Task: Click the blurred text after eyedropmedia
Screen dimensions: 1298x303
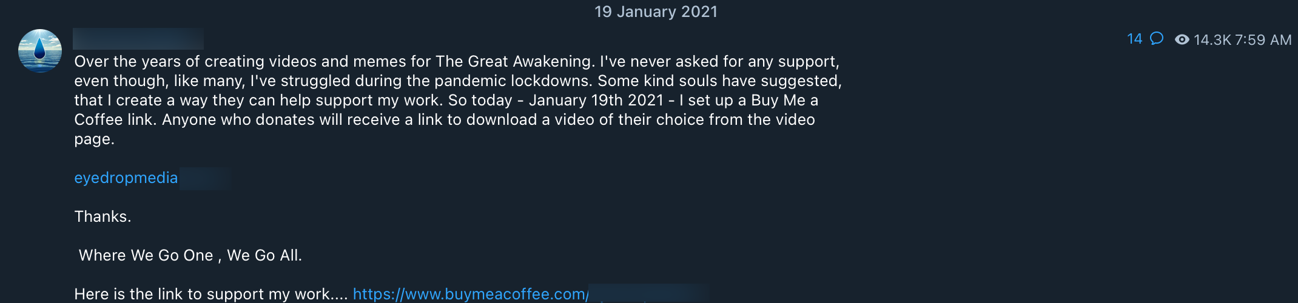Action: pos(205,179)
